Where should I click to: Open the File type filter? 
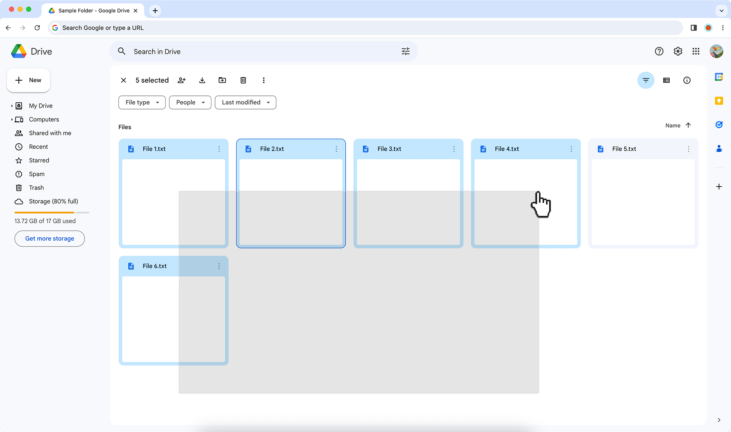click(x=142, y=102)
